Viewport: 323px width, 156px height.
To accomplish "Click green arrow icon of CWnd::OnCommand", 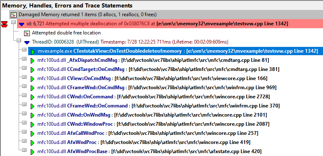I will point(32,97).
